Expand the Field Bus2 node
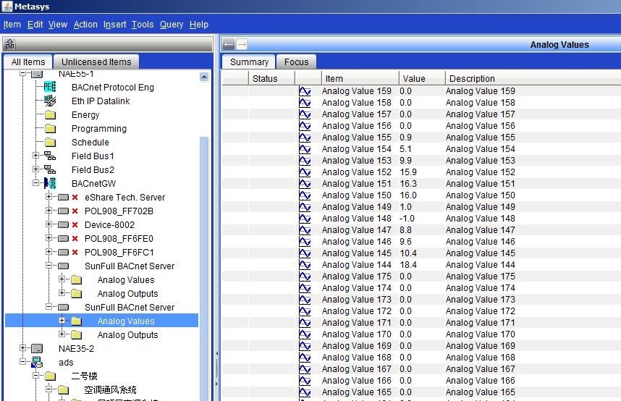Screen dimensions: 621x401 coord(35,169)
